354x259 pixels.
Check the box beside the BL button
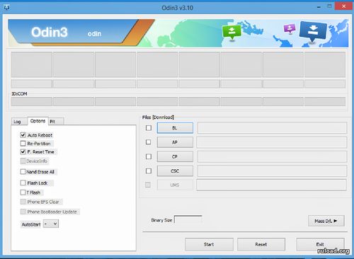pos(149,128)
